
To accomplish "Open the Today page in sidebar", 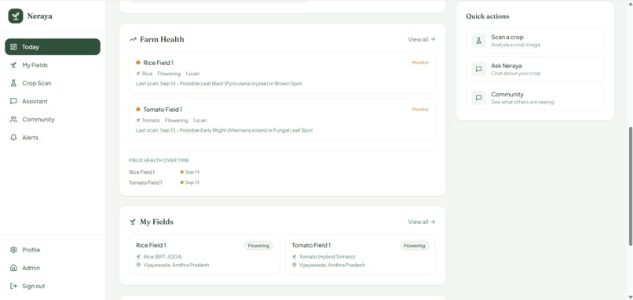I will point(53,47).
